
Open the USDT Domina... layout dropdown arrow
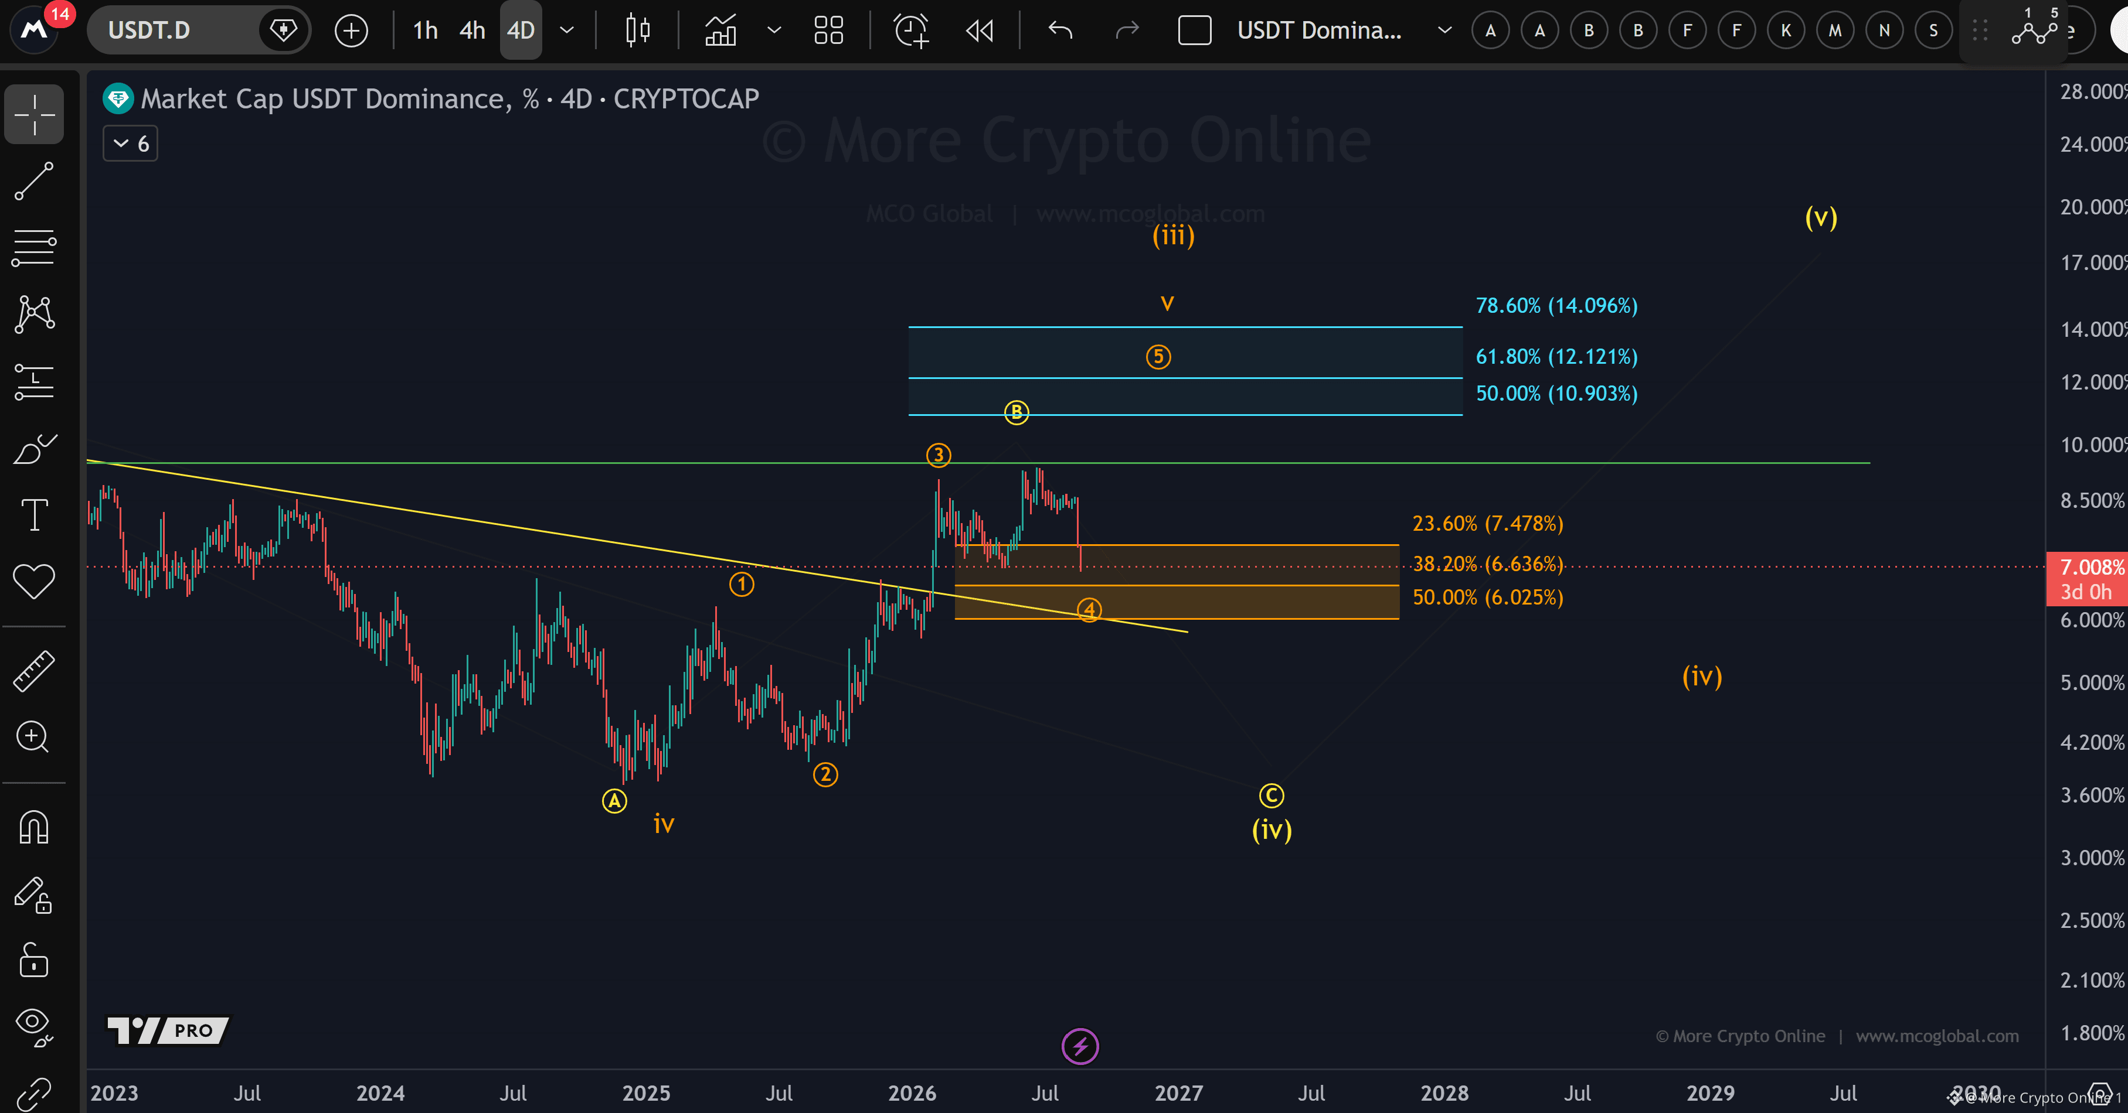coord(1445,30)
